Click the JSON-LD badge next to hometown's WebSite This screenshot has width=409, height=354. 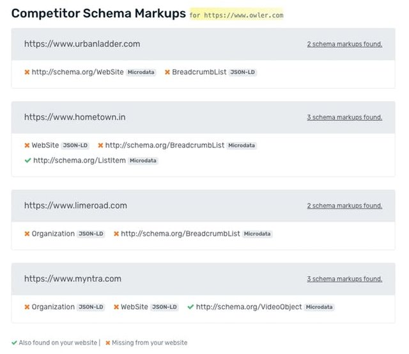[x=75, y=145]
